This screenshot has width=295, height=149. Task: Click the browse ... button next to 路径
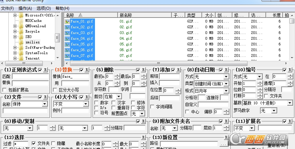click(x=223, y=144)
